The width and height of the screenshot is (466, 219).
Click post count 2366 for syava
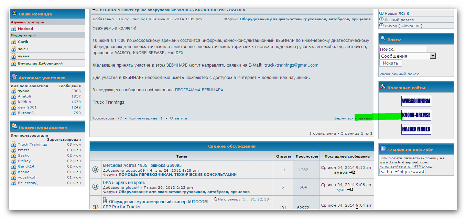(x=76, y=91)
